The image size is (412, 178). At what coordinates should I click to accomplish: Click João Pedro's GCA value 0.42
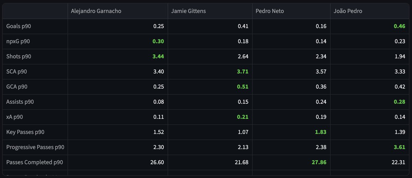(400, 87)
